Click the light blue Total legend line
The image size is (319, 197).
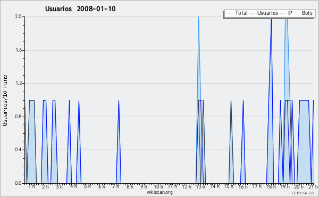click(x=229, y=13)
